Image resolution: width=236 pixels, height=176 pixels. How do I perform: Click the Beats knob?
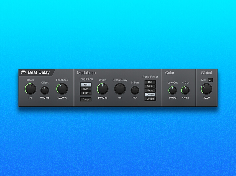click(x=30, y=89)
